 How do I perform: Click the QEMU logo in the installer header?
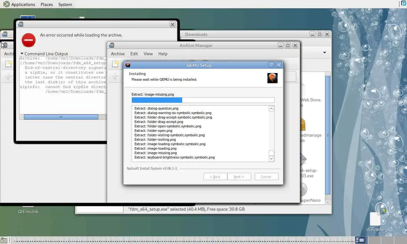click(272, 78)
